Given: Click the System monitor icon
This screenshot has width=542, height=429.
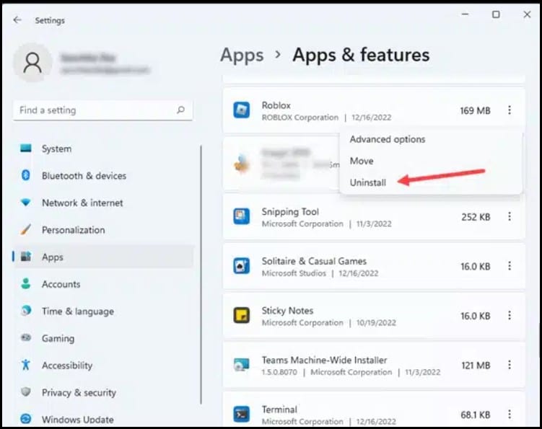Looking at the screenshot, I should (x=25, y=149).
